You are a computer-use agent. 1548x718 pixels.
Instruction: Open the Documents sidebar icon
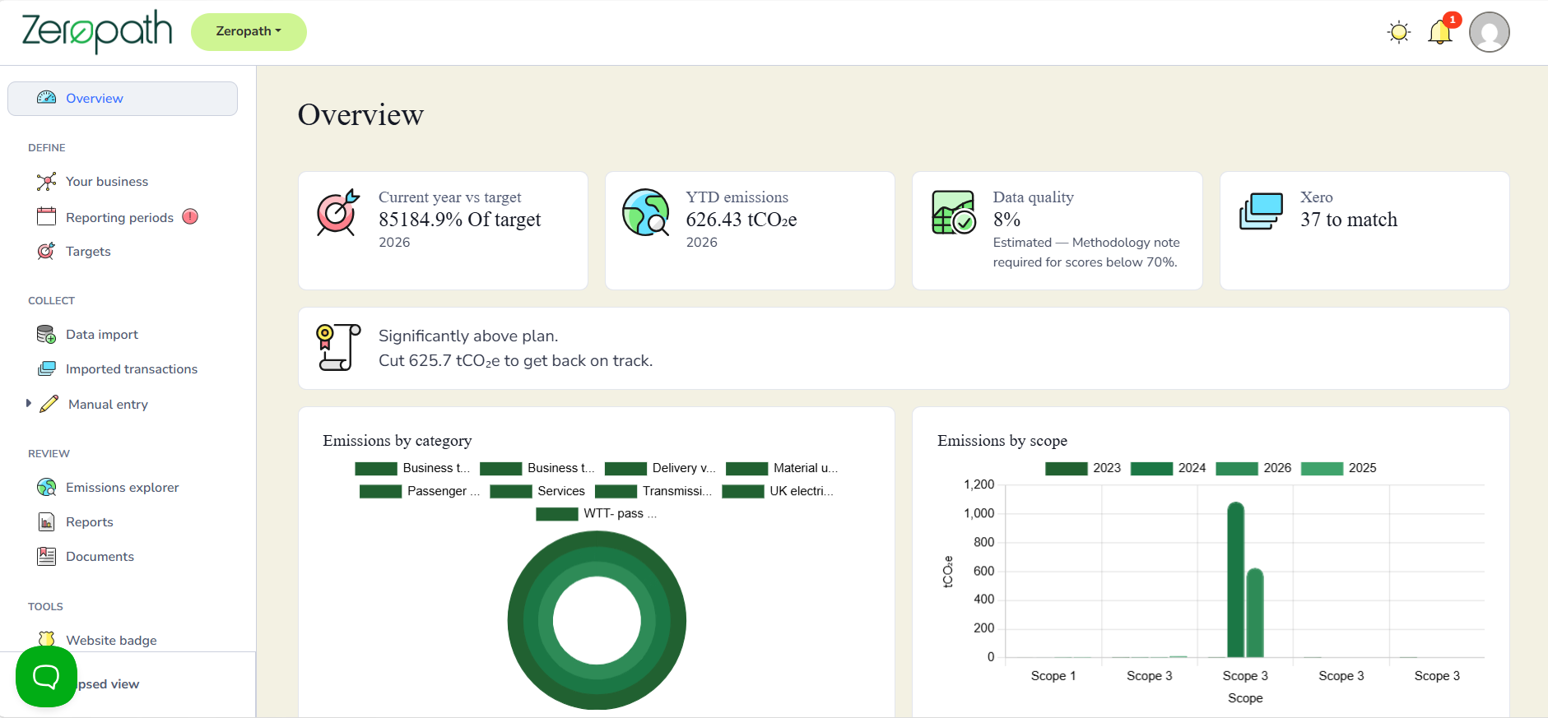tap(47, 556)
